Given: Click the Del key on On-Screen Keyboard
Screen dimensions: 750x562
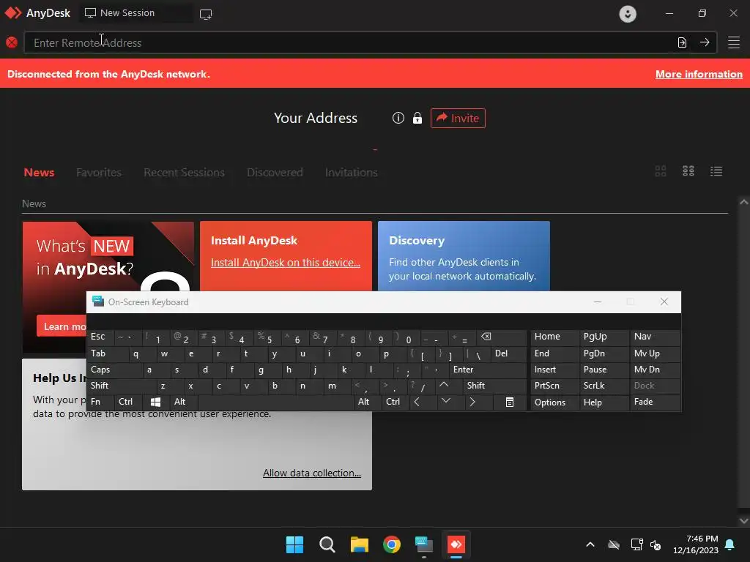Looking at the screenshot, I should (508, 353).
